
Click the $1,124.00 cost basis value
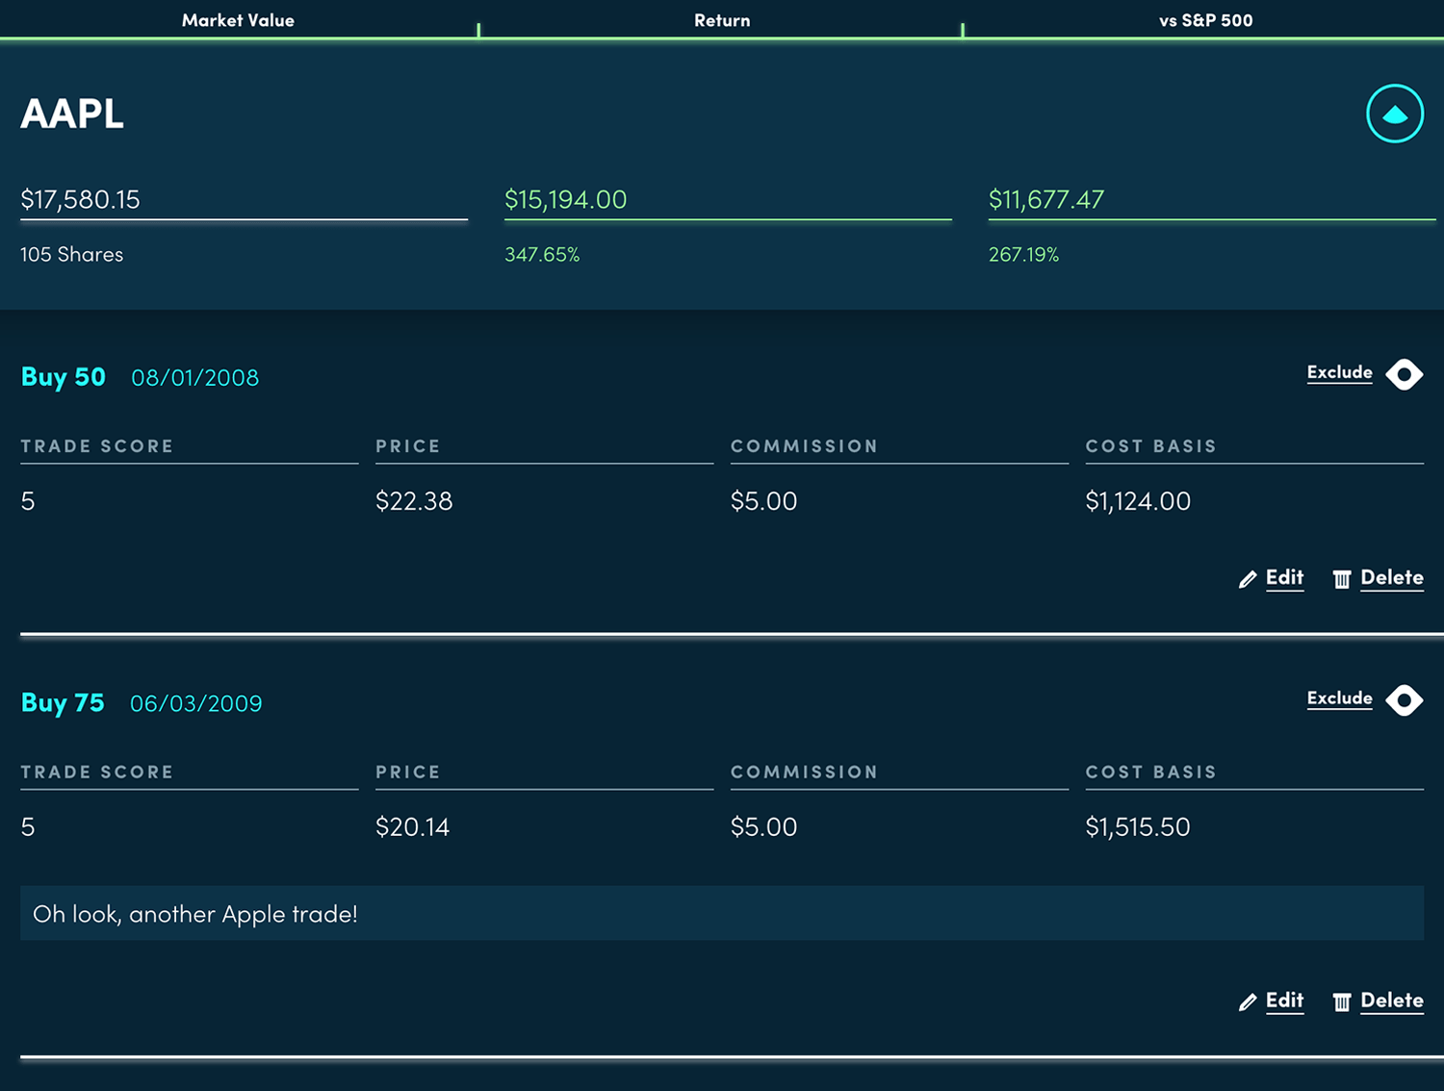(1138, 501)
